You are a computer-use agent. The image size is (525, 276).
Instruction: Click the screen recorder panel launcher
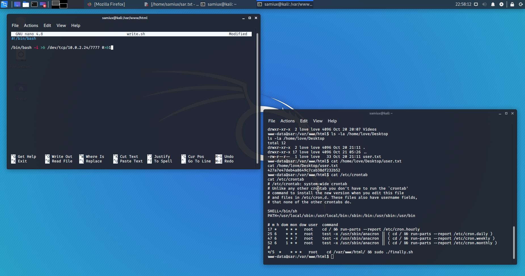click(x=43, y=4)
